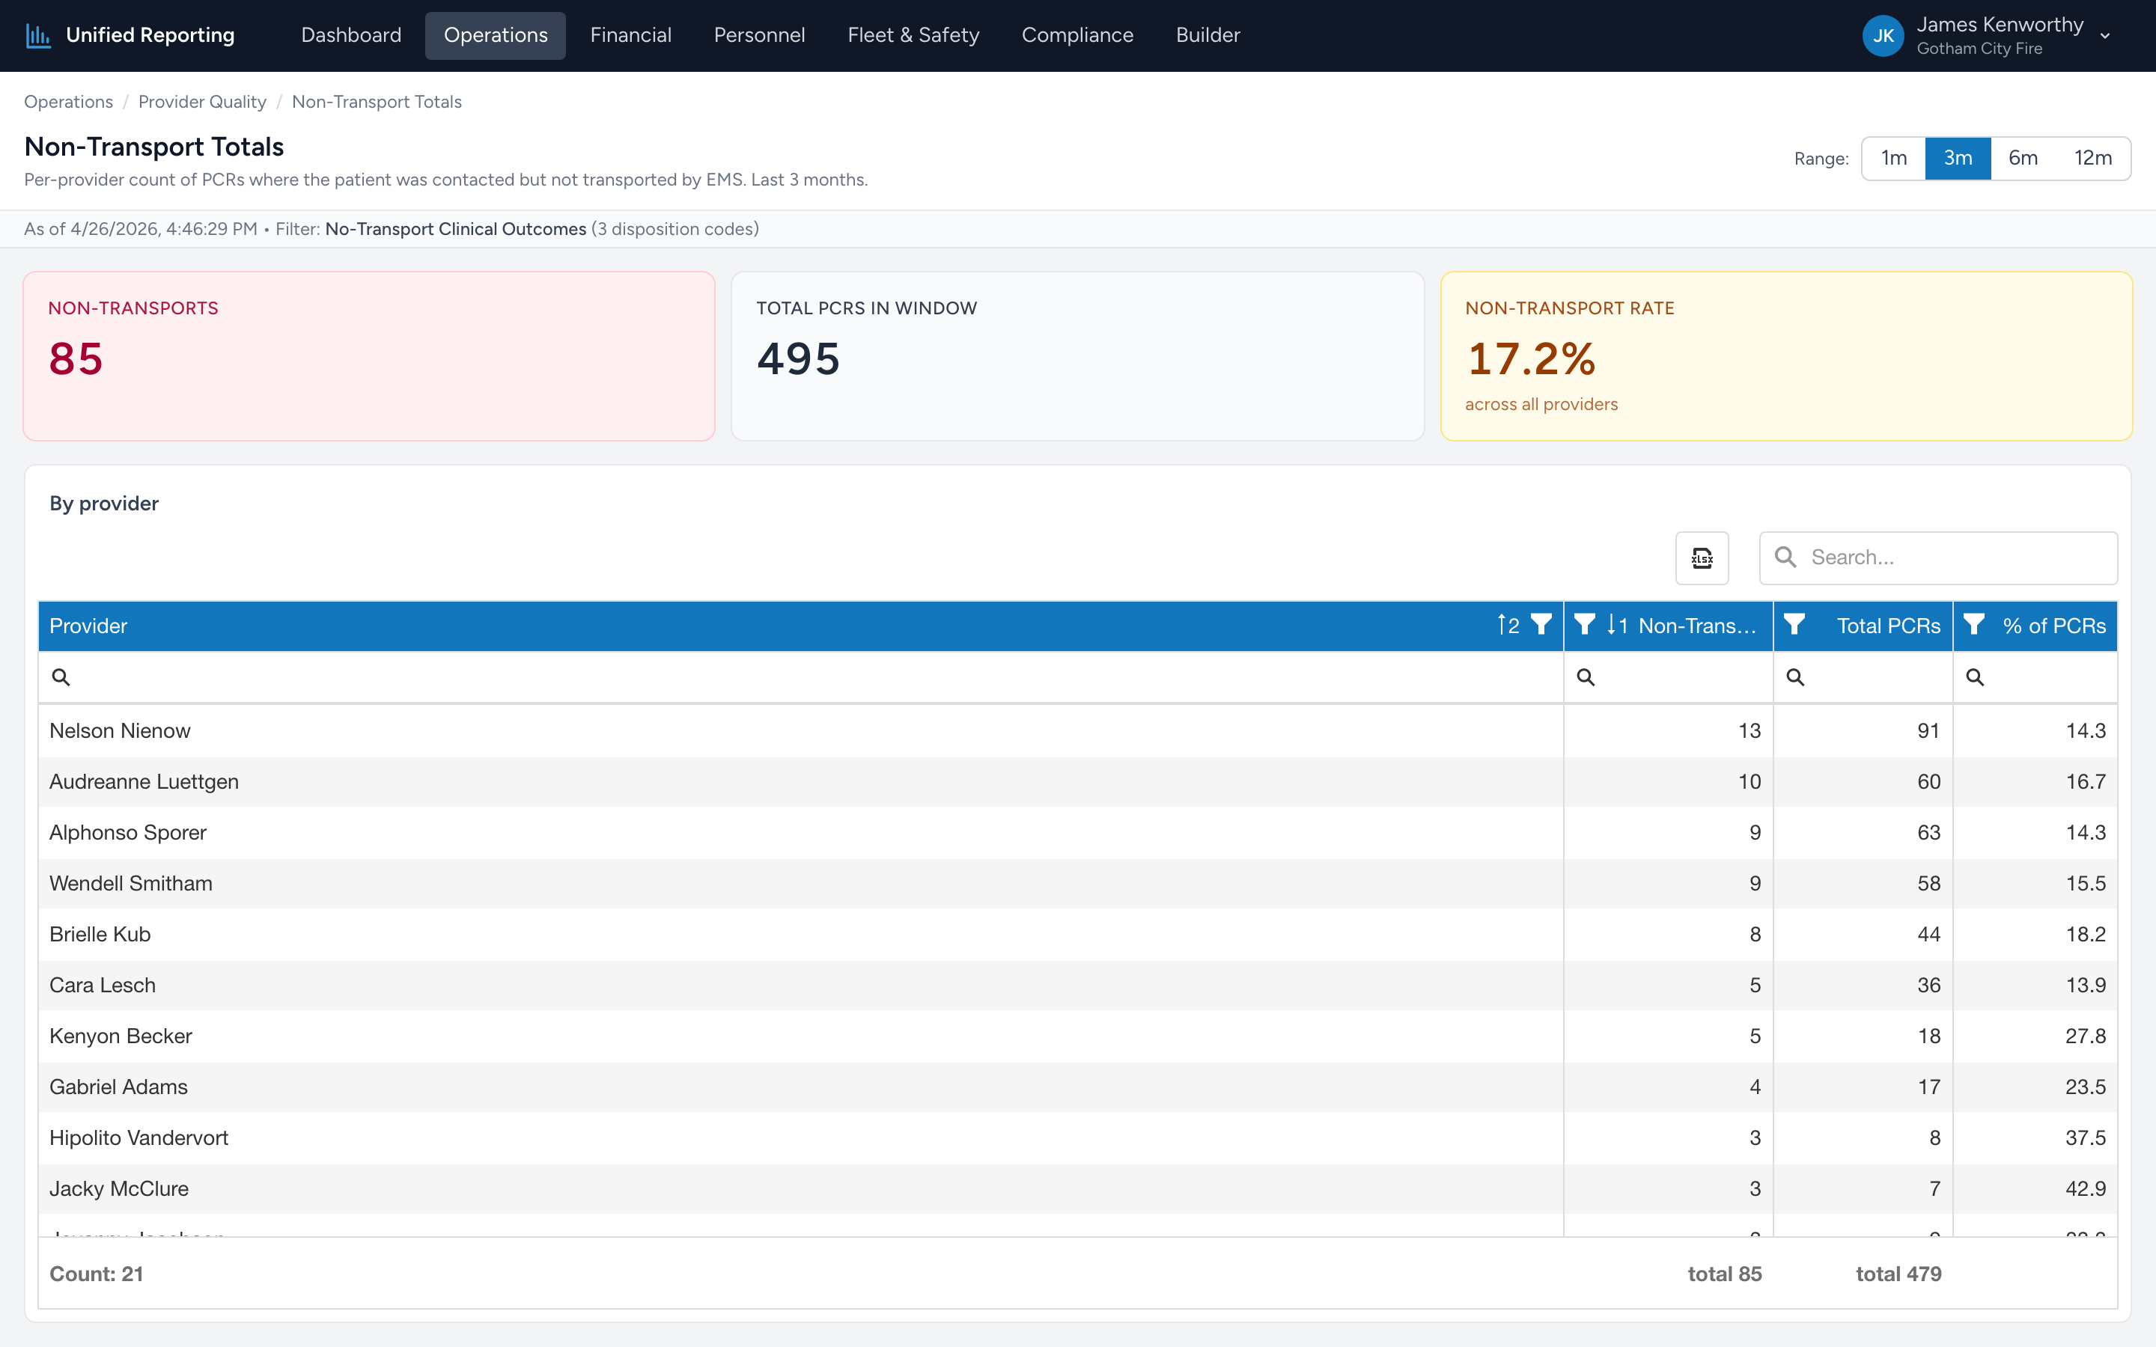
Task: Select the Hipolito Vandervort row
Action: pos(1077,1137)
